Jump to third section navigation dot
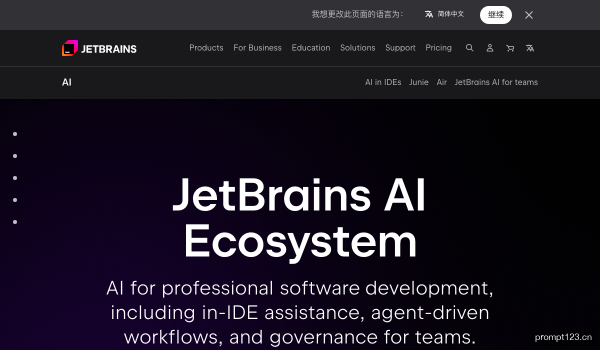Image resolution: width=600 pixels, height=350 pixels. pyautogui.click(x=15, y=178)
